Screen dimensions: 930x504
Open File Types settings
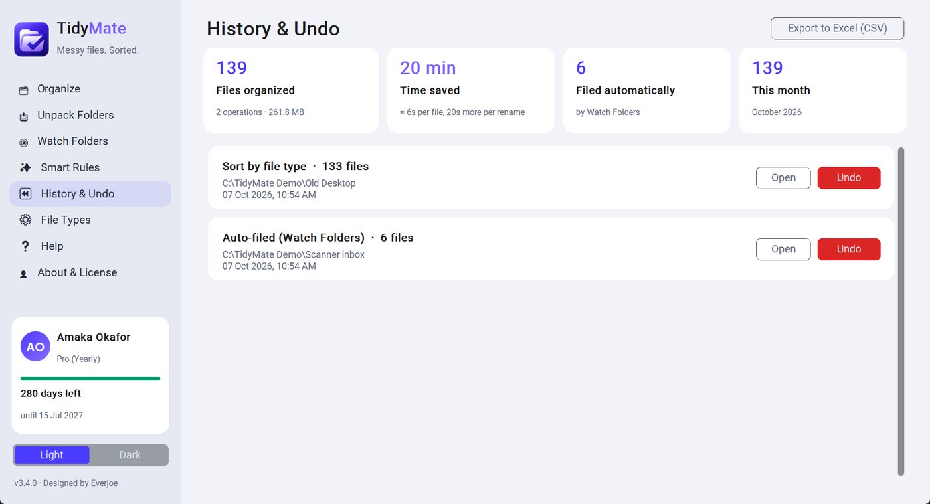point(90,220)
